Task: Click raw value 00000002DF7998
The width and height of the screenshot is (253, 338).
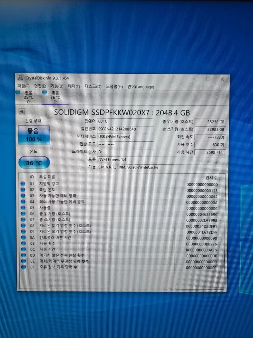Action: [x=202, y=220]
